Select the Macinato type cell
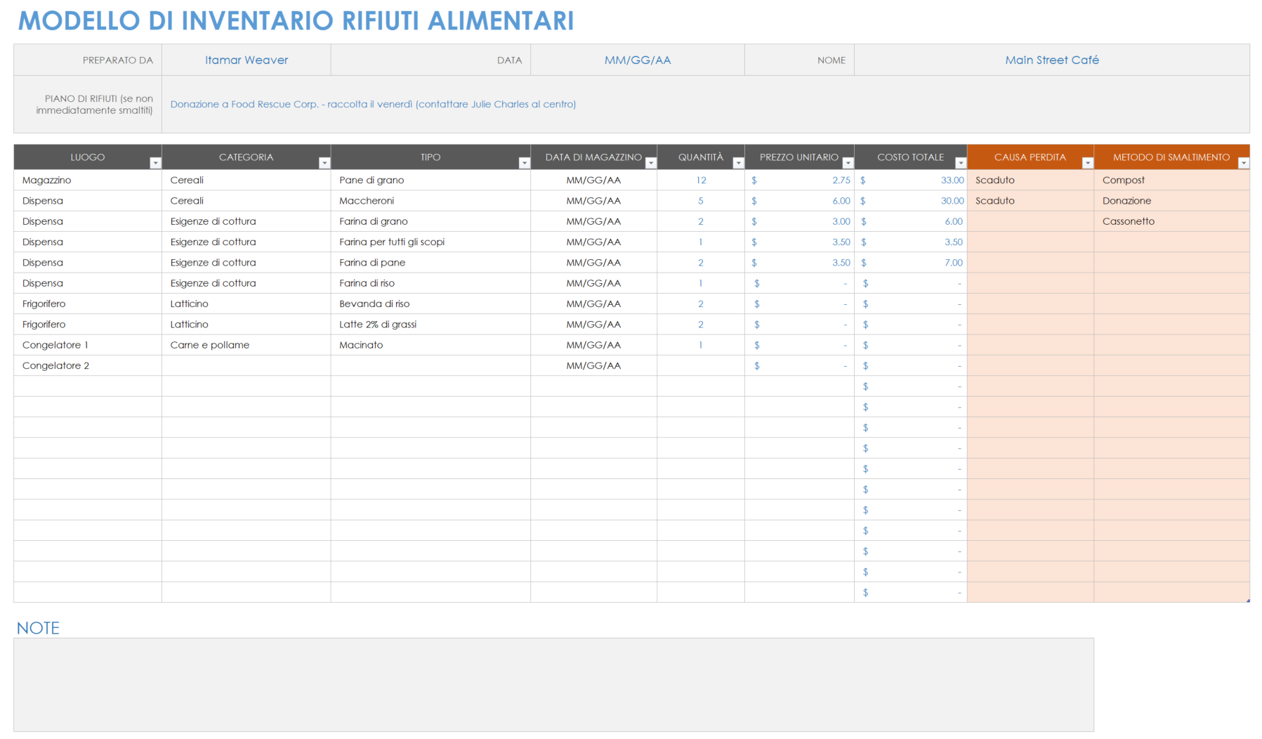1262x739 pixels. click(430, 345)
